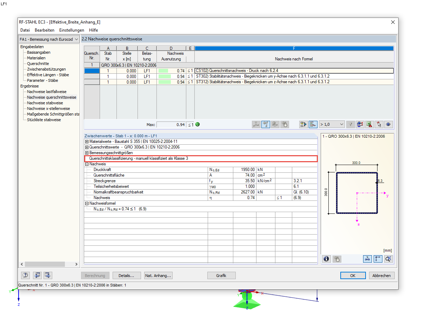Collapse the Nachweisformel section

pos(87,203)
